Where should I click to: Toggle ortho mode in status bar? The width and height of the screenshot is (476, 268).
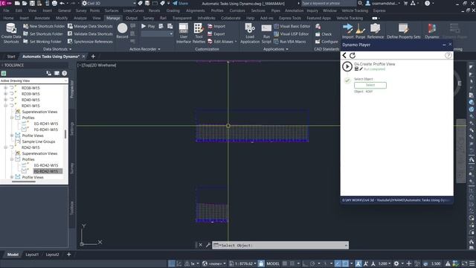click(x=305, y=264)
